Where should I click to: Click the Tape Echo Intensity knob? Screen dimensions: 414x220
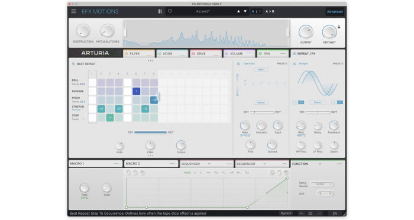click(261, 125)
